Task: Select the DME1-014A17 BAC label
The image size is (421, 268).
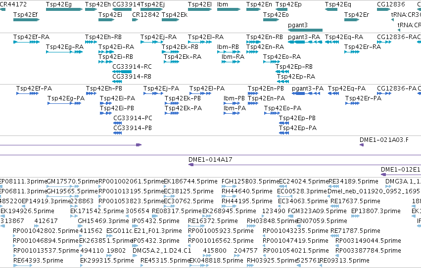Action: point(210,160)
